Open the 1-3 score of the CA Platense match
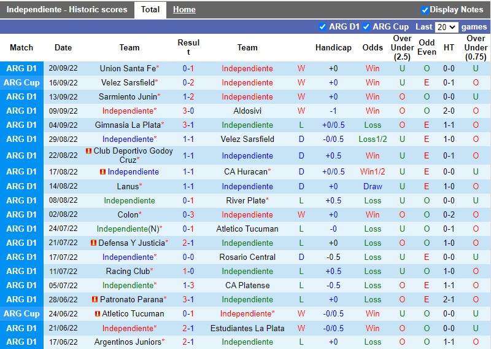The width and height of the screenshot is (491, 349). [188, 286]
